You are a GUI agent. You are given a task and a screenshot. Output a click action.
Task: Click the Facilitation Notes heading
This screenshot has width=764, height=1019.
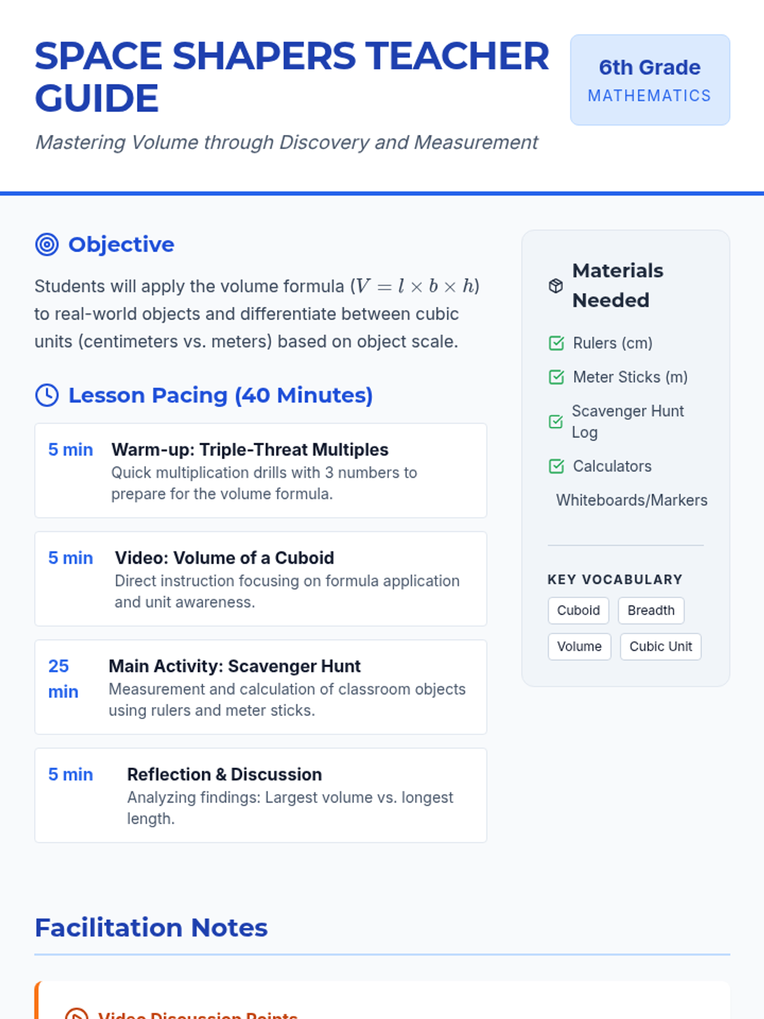151,927
